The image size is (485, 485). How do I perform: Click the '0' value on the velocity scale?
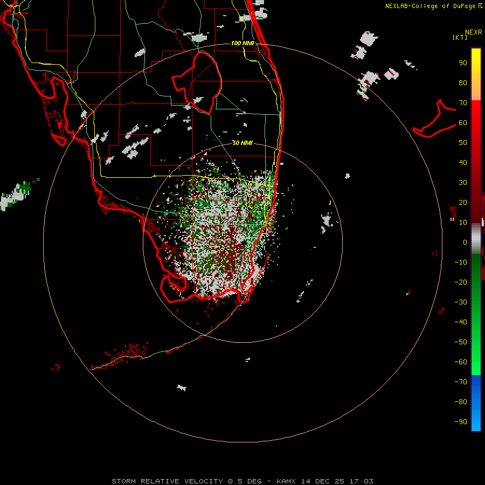click(465, 242)
